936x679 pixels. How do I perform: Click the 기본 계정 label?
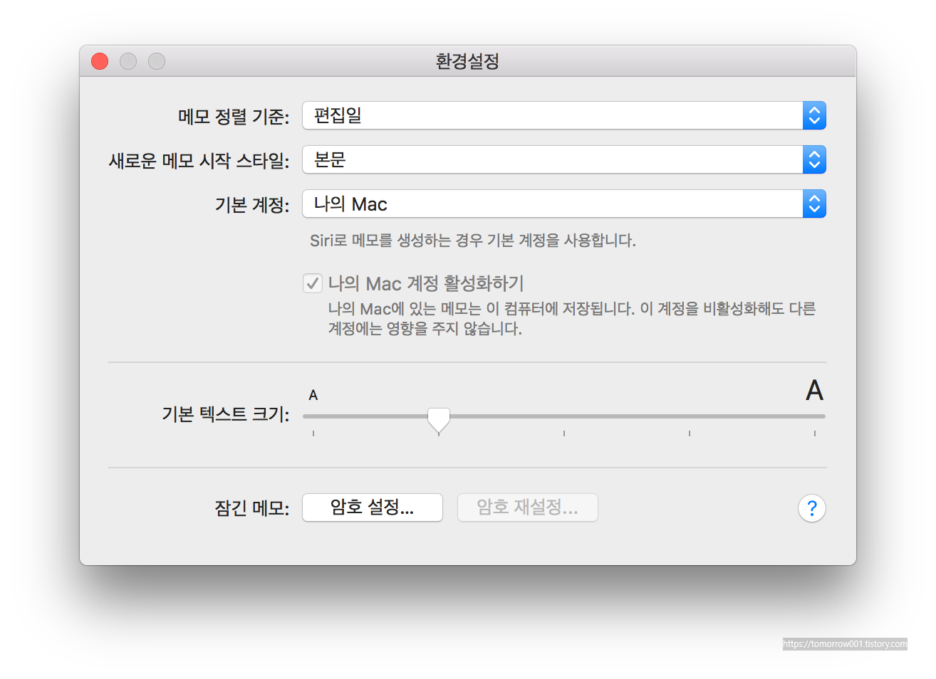point(252,205)
